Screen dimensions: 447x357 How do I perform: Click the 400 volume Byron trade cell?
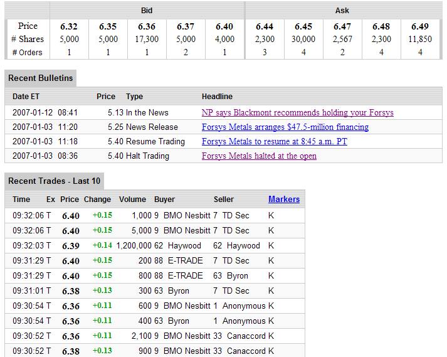(145, 321)
